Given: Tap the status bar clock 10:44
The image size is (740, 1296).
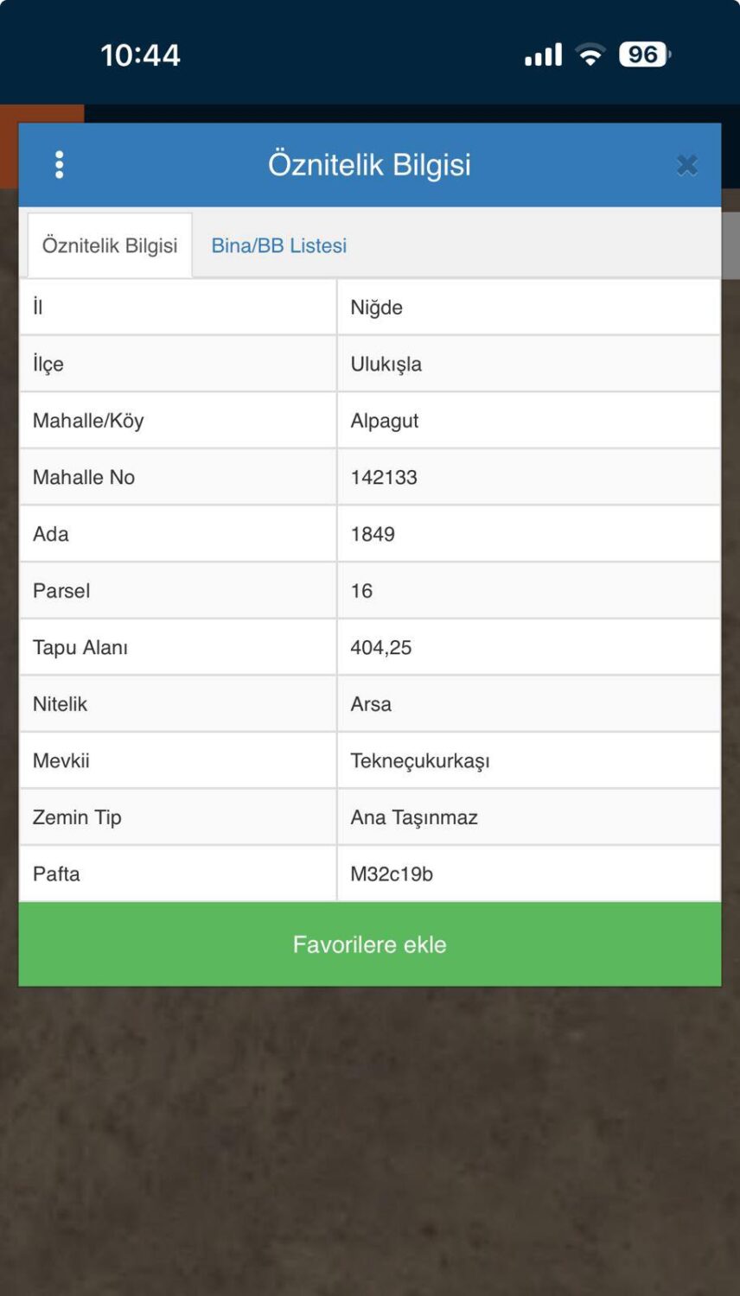Looking at the screenshot, I should pos(140,55).
